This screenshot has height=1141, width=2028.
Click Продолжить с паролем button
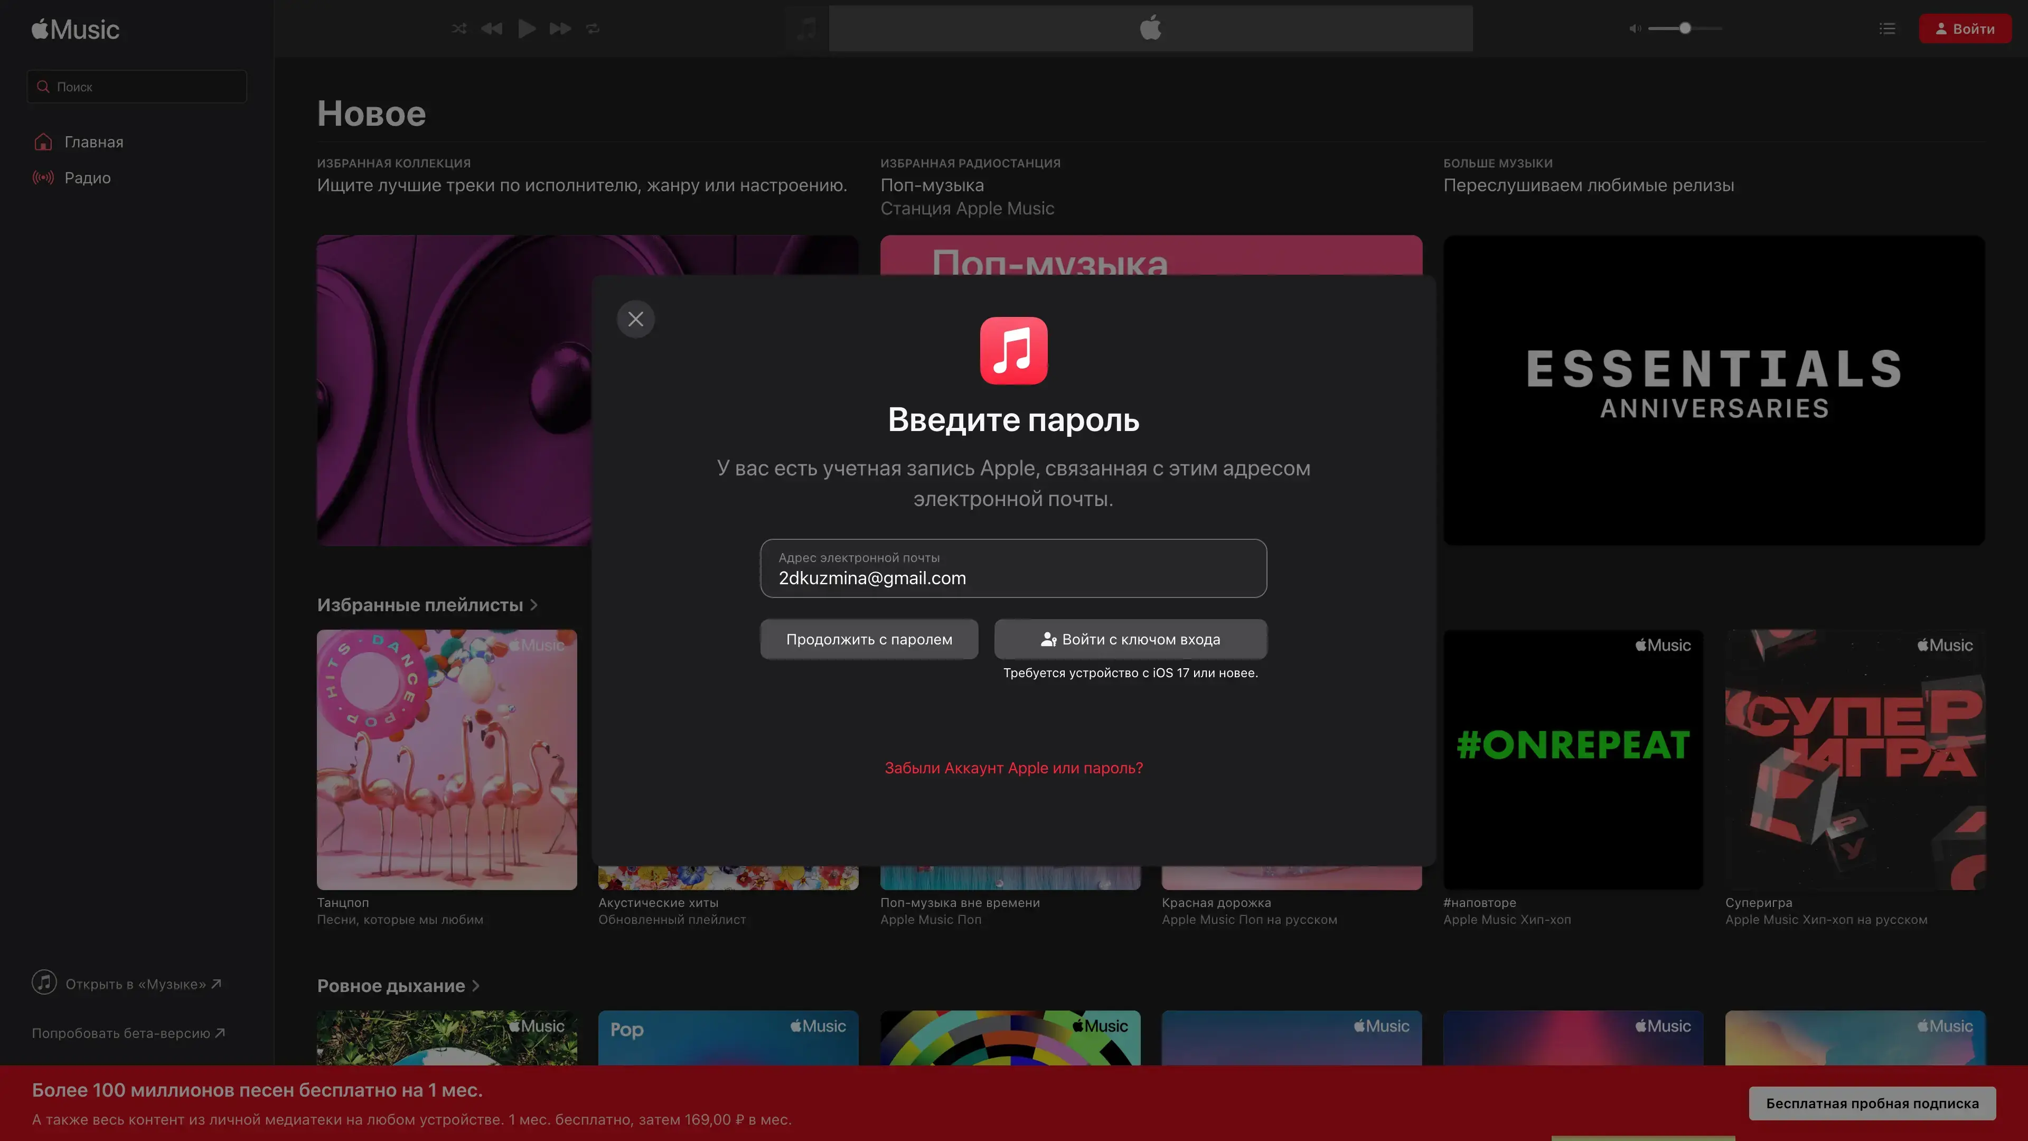(x=869, y=639)
